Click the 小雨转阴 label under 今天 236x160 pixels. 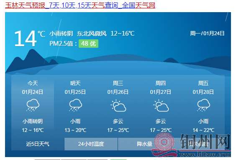coord(33,121)
